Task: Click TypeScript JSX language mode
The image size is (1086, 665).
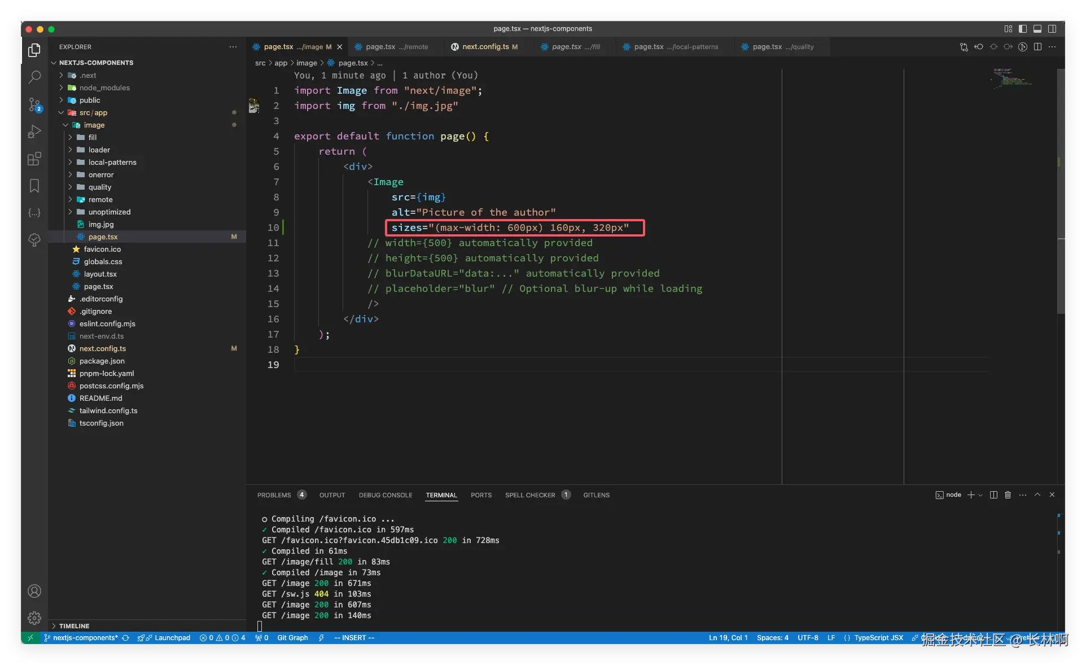Action: (878, 637)
